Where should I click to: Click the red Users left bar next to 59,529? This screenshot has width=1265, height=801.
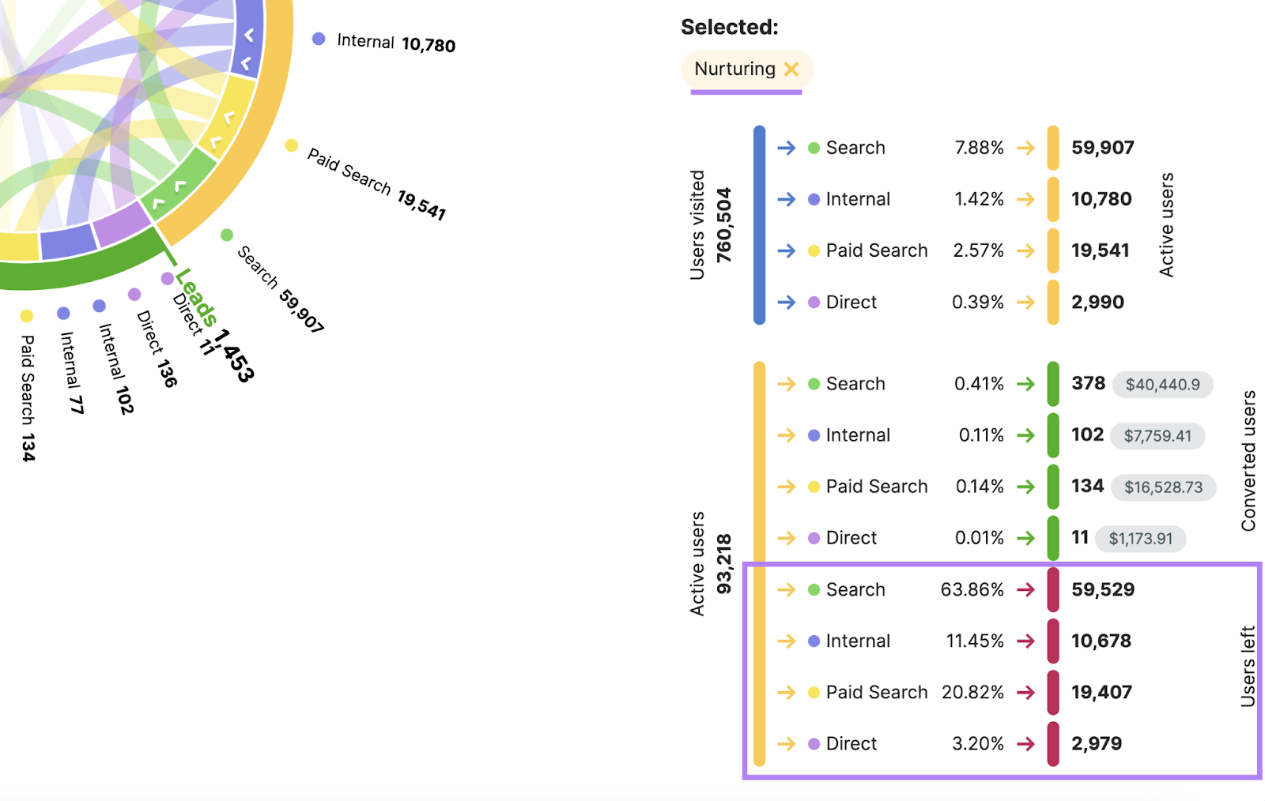coord(1052,589)
